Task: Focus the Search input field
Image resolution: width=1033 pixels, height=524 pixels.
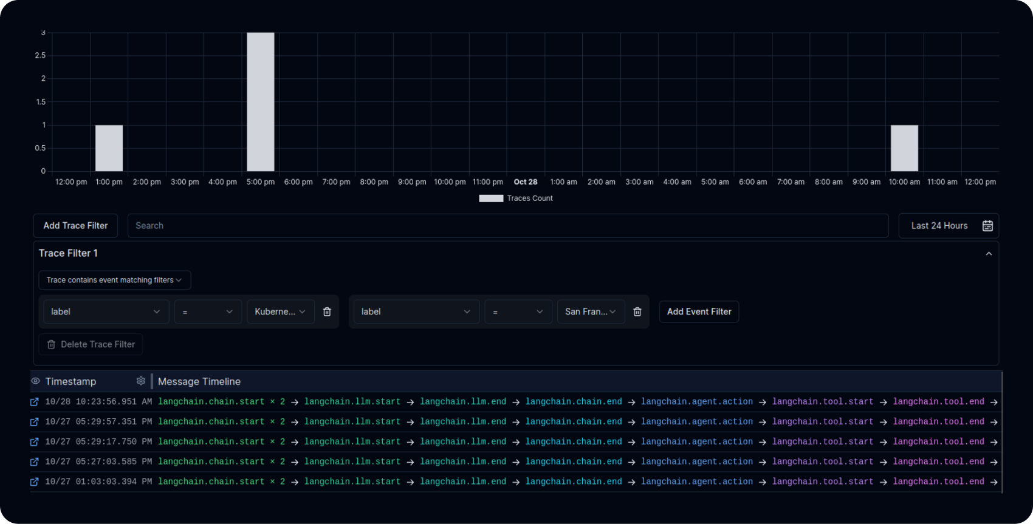Action: point(508,226)
